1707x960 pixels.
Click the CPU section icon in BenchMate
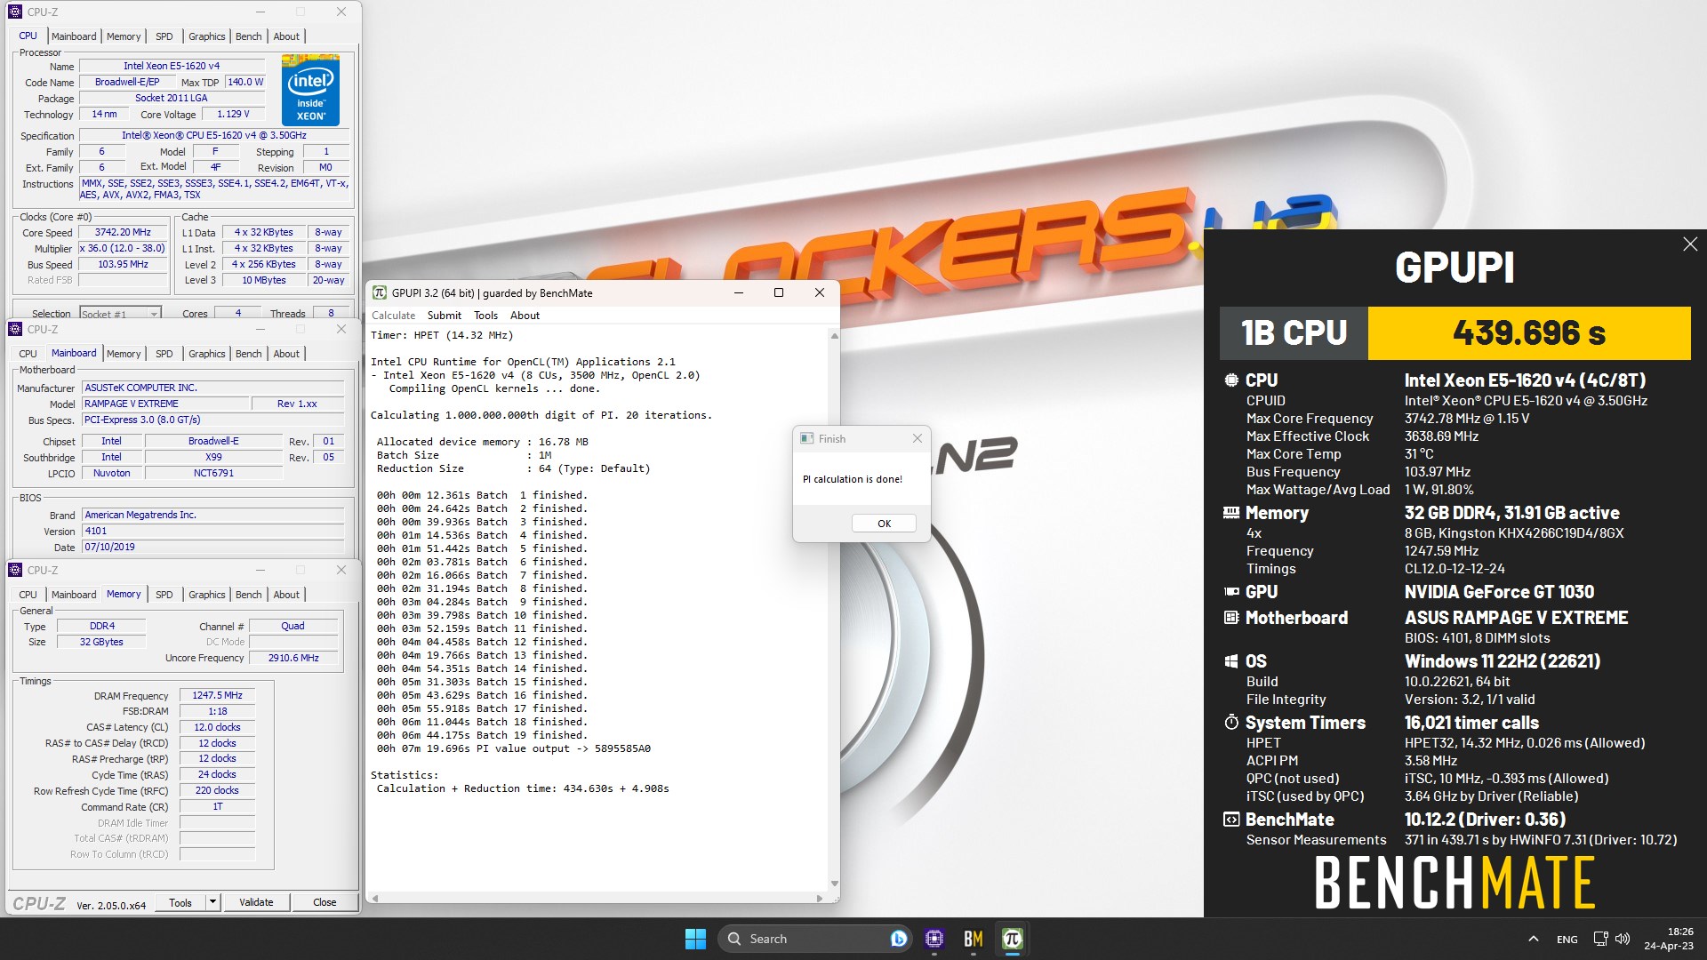click(x=1231, y=380)
